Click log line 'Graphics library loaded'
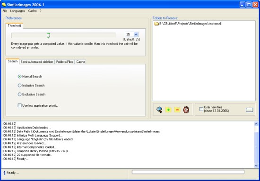The width and height of the screenshot is (260, 181). click(x=36, y=151)
